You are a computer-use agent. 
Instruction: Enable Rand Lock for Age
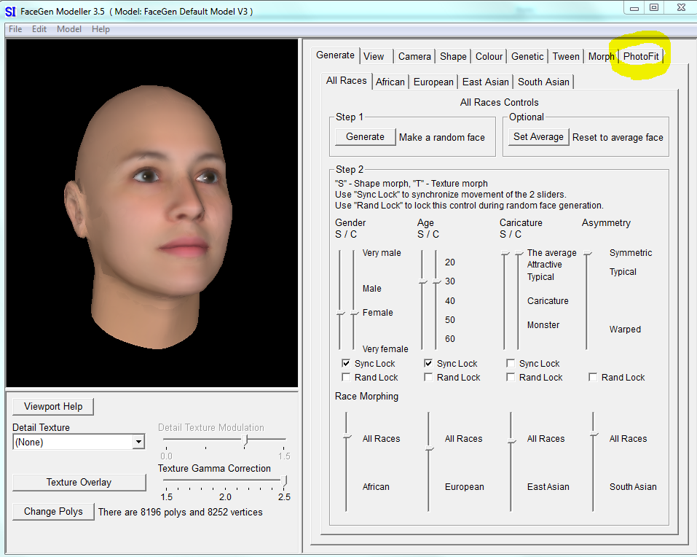point(428,377)
